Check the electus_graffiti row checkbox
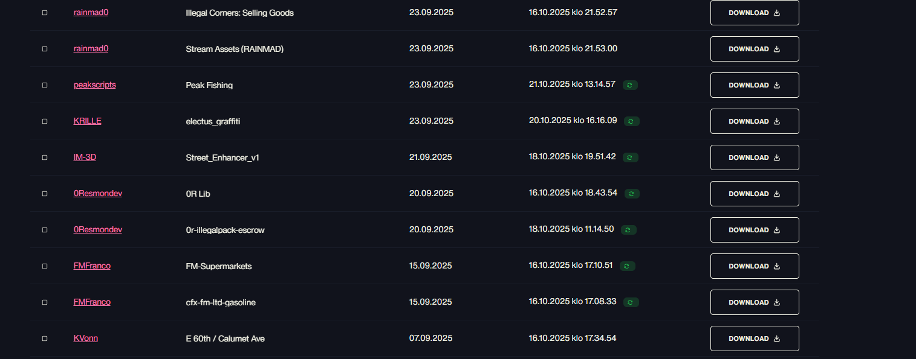Viewport: 916px width, 359px height. 45,121
